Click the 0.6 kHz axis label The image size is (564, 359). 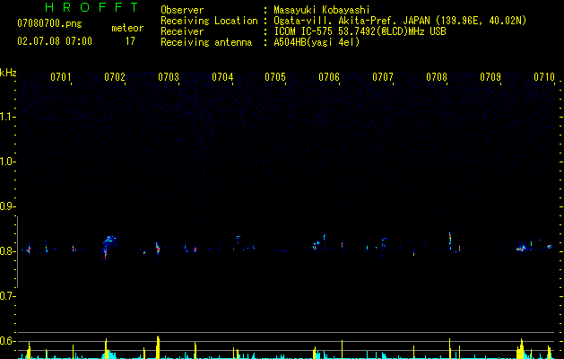pos(7,341)
